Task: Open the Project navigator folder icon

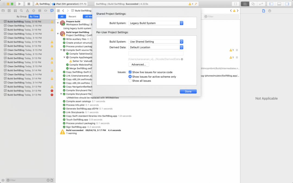Action: pyautogui.click(x=3, y=11)
